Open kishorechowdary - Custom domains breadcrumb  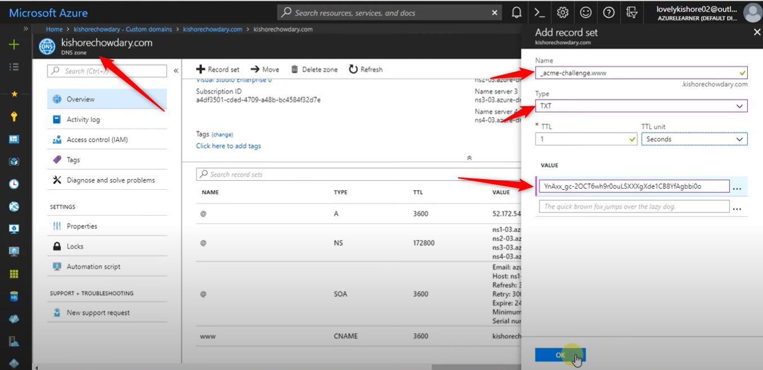123,29
